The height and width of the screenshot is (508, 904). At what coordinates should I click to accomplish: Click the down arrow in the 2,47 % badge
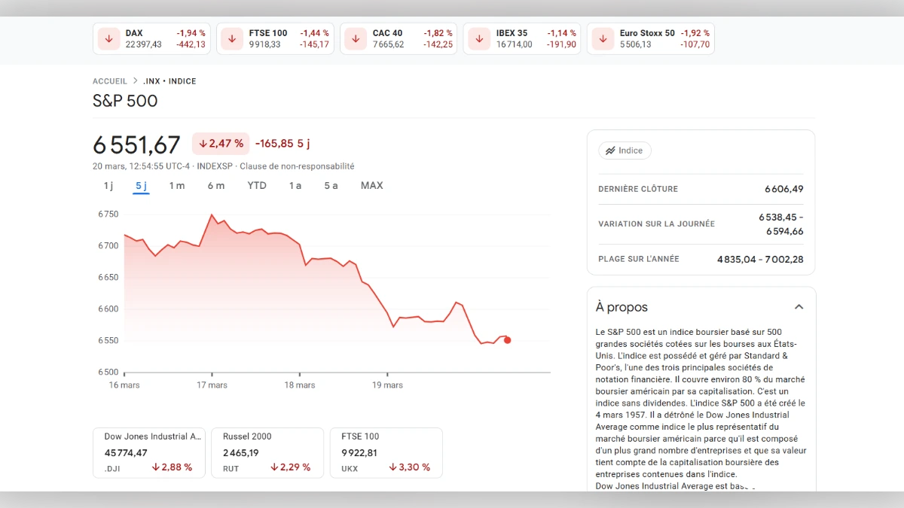point(202,143)
